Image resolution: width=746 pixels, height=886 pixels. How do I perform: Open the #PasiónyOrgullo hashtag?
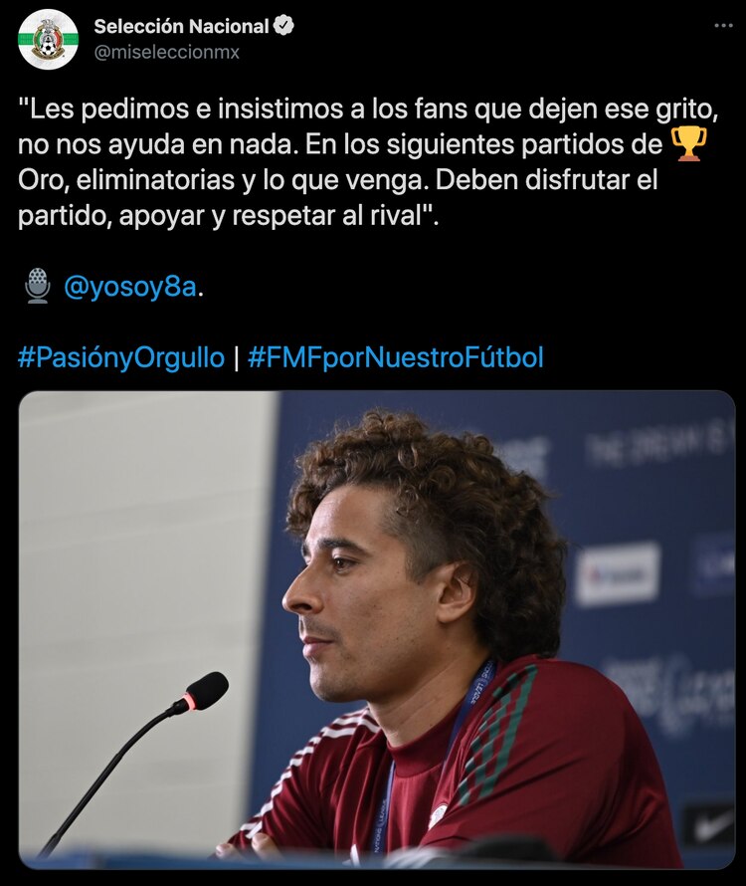121,357
